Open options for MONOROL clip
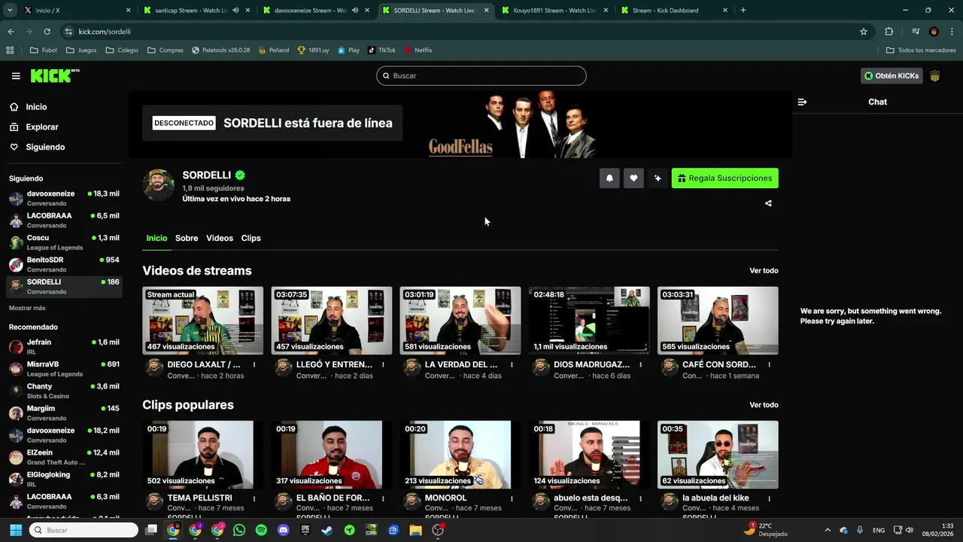The width and height of the screenshot is (963, 542). [512, 498]
